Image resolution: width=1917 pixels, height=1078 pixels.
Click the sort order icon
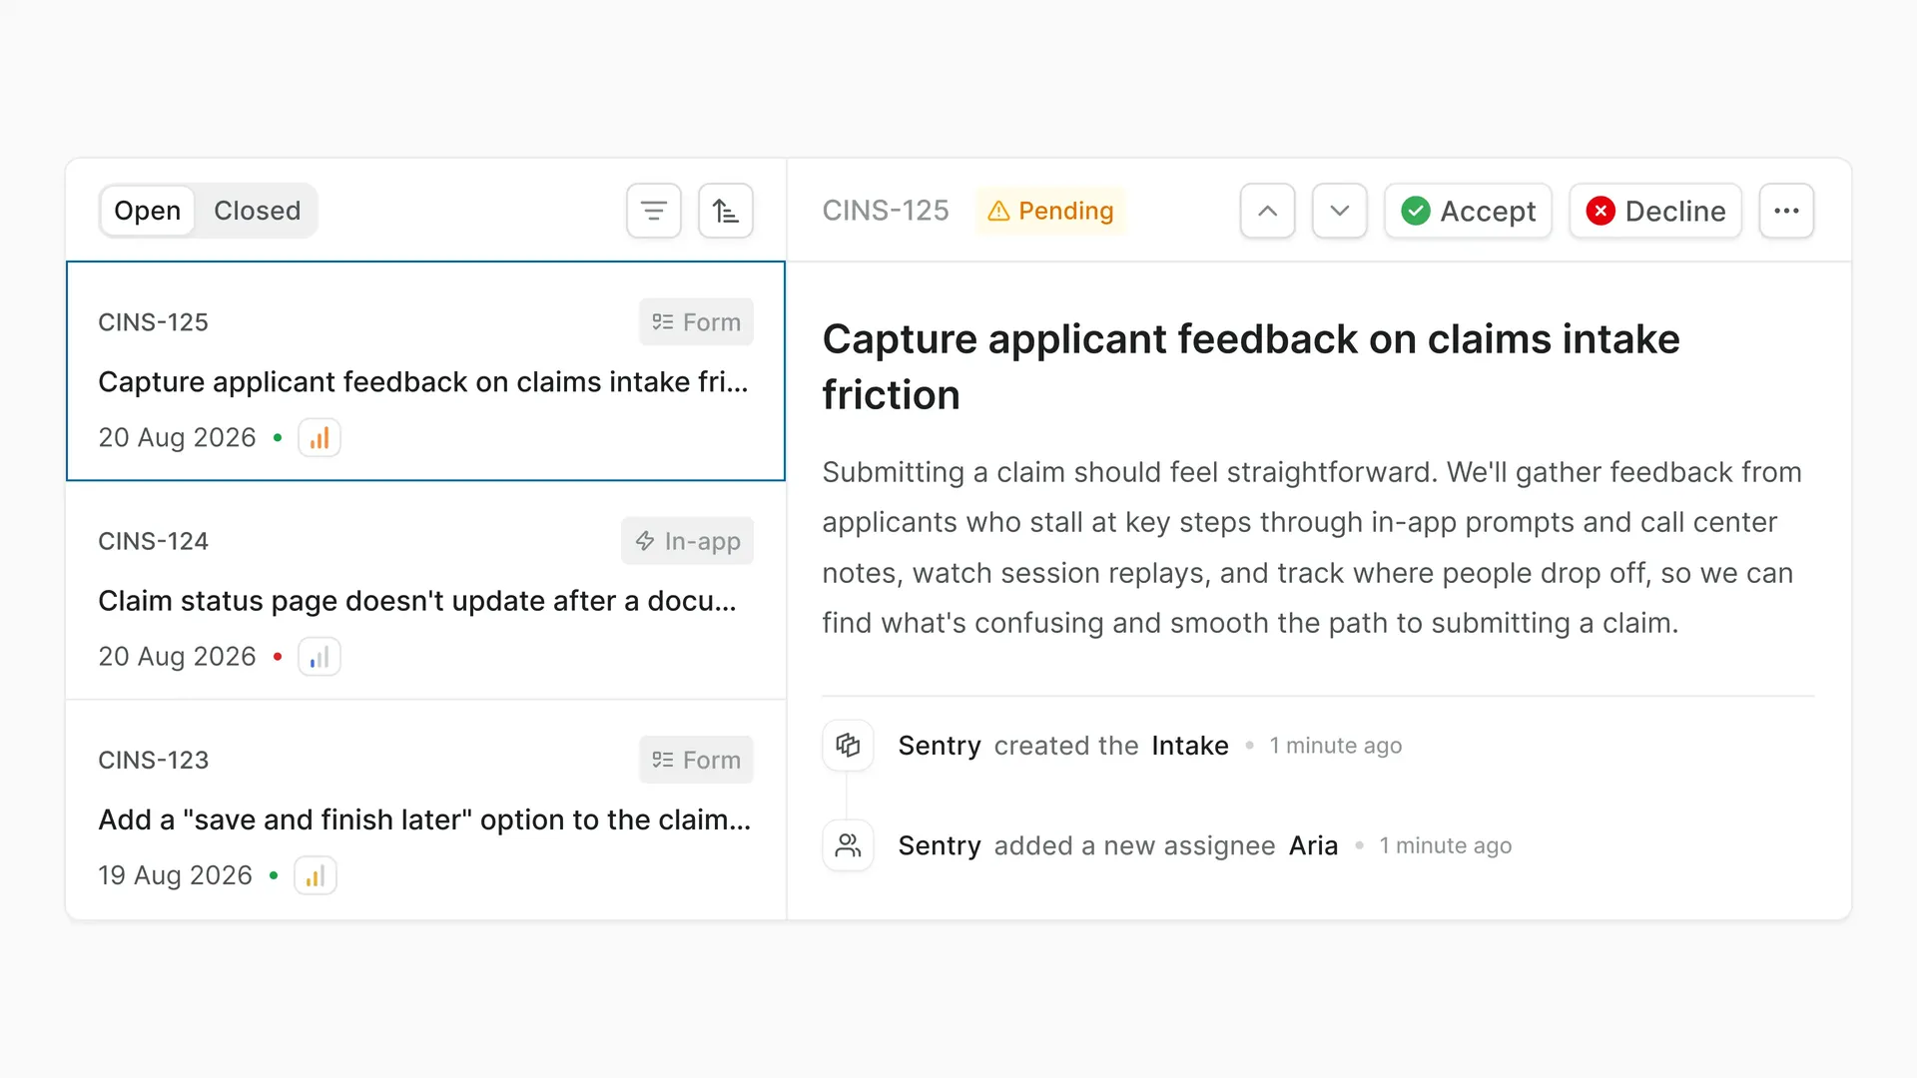click(x=726, y=211)
